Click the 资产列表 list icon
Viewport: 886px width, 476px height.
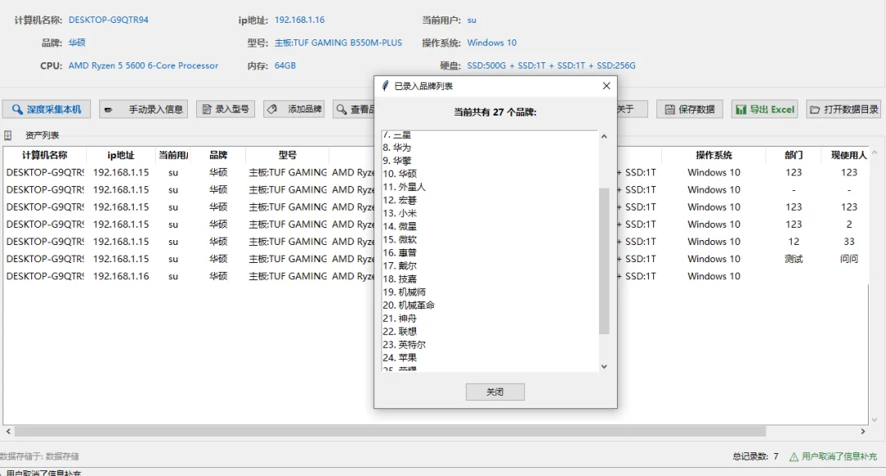tap(8, 135)
